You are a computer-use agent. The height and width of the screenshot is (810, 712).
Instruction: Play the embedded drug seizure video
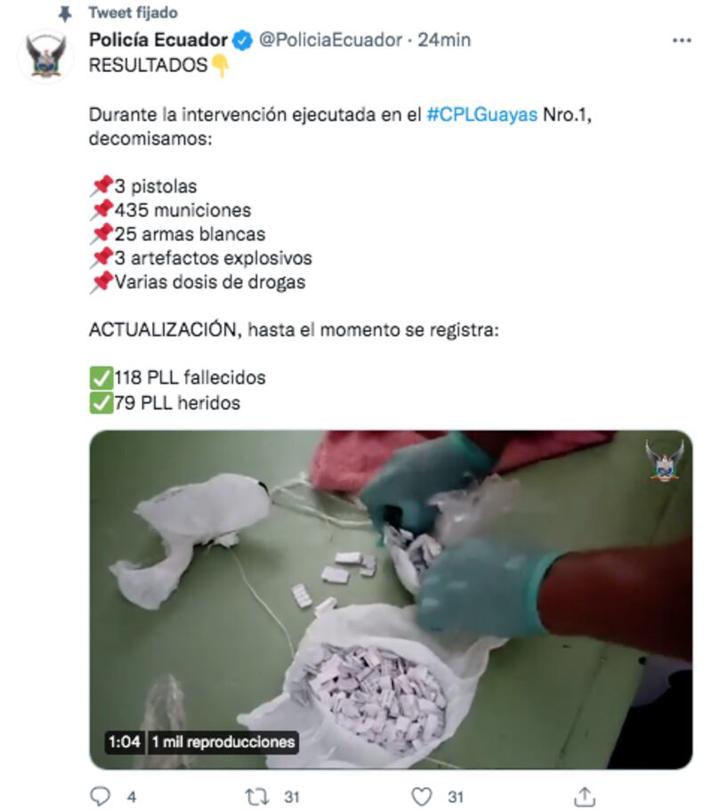pyautogui.click(x=391, y=600)
